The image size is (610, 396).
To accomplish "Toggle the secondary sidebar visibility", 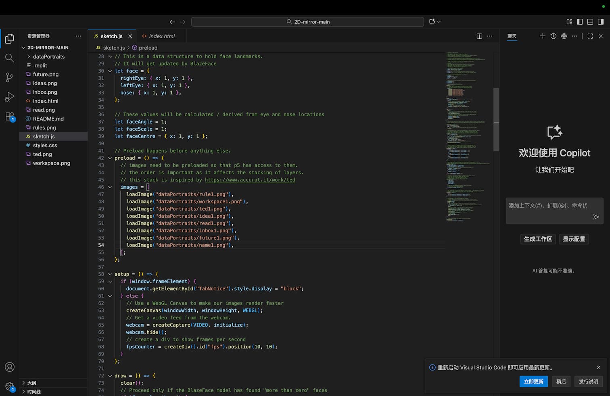I will [x=601, y=22].
